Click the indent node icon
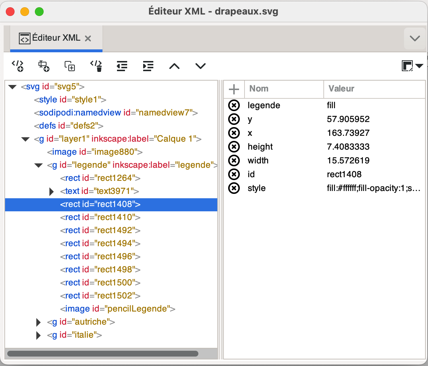This screenshot has height=366, width=428. pyautogui.click(x=148, y=66)
